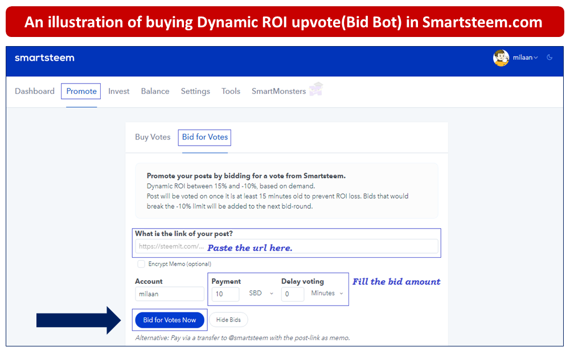Open the Balance tab

click(155, 91)
